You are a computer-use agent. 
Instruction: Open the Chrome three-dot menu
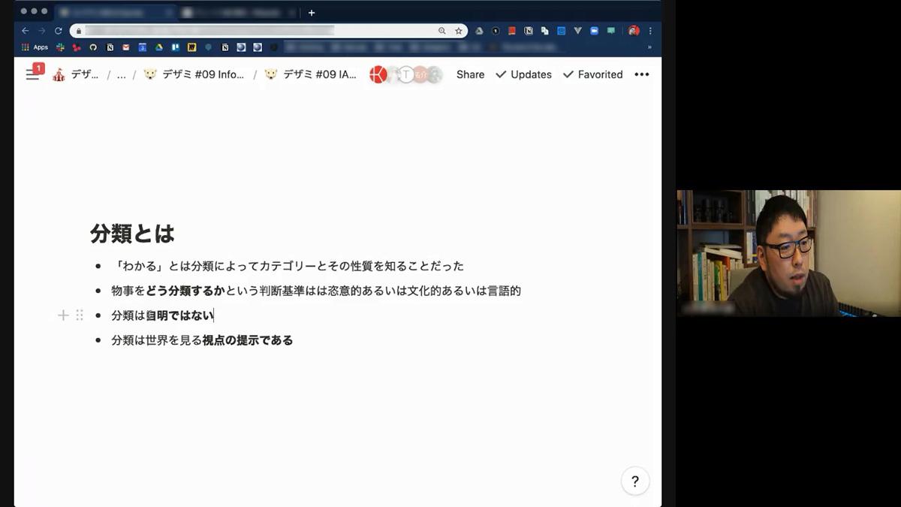[649, 31]
